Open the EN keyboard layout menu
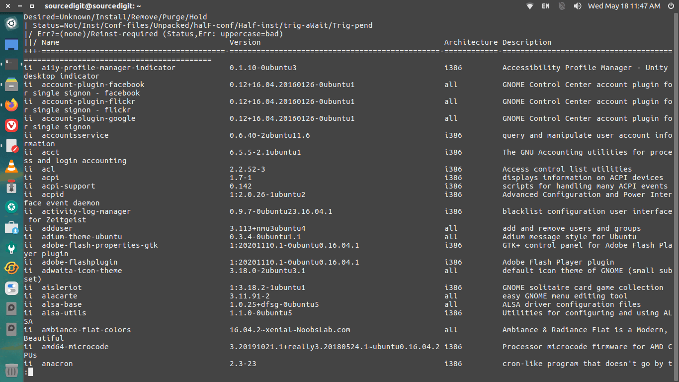679x382 pixels. pos(546,6)
